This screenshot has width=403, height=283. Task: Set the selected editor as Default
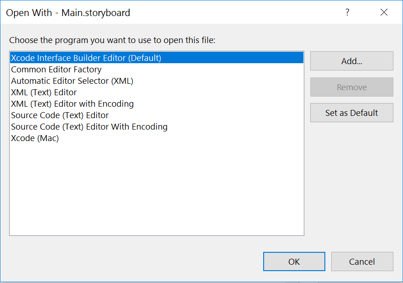351,113
